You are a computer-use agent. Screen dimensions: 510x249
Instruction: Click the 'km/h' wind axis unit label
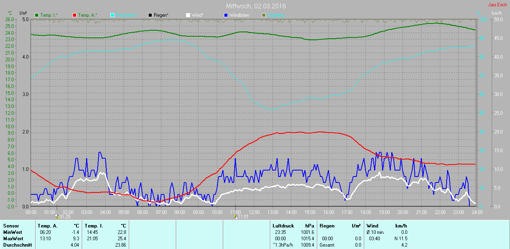pyautogui.click(x=497, y=13)
